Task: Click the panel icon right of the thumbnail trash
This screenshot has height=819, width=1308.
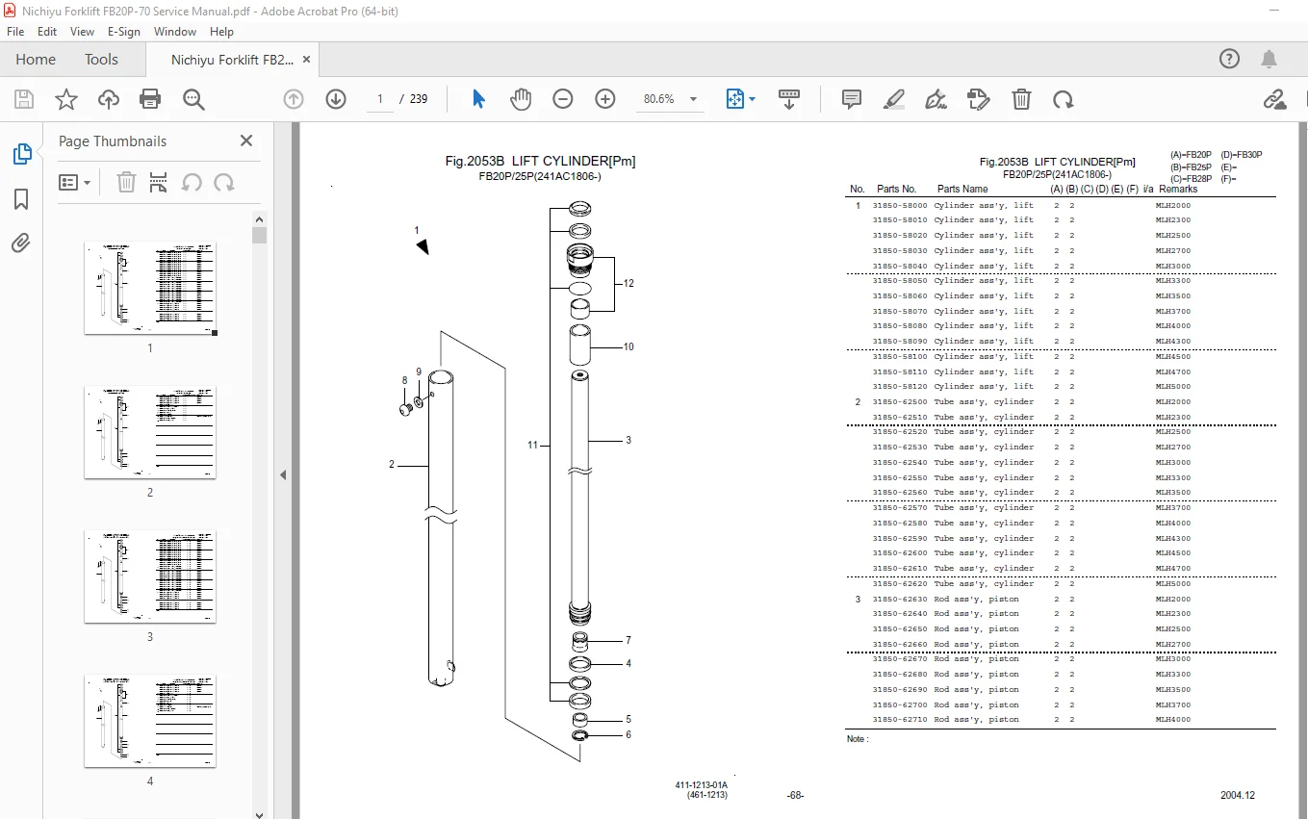Action: click(159, 182)
